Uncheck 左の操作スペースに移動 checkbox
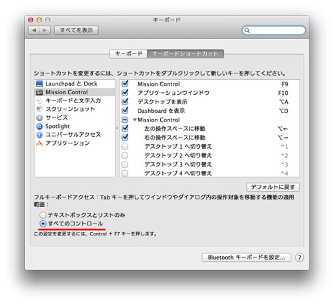The image size is (333, 303). (125, 128)
